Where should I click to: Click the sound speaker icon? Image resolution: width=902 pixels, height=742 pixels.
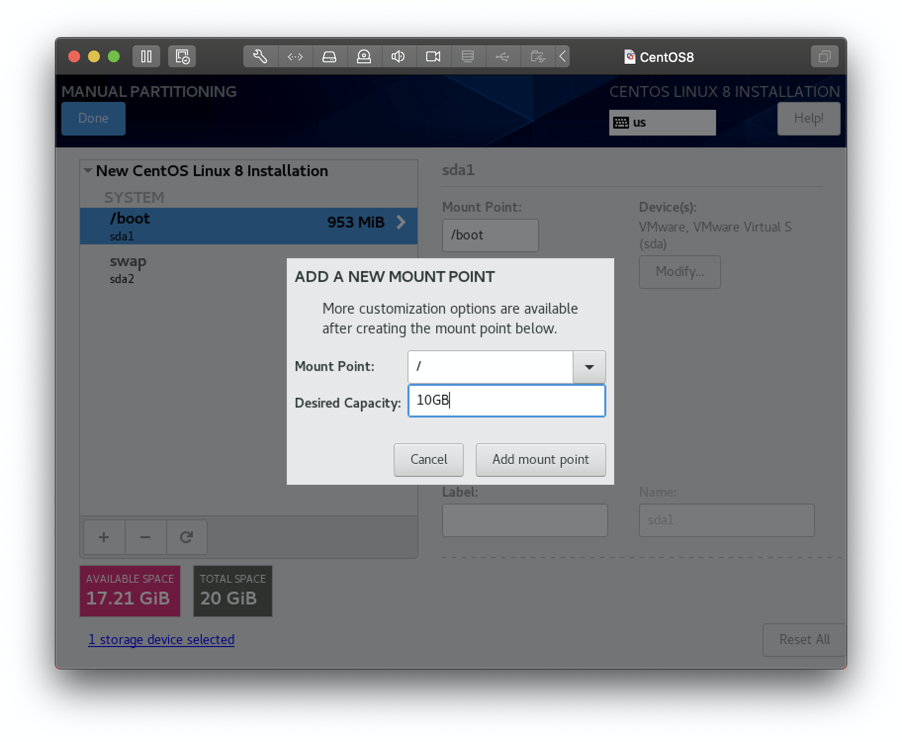pyautogui.click(x=399, y=56)
